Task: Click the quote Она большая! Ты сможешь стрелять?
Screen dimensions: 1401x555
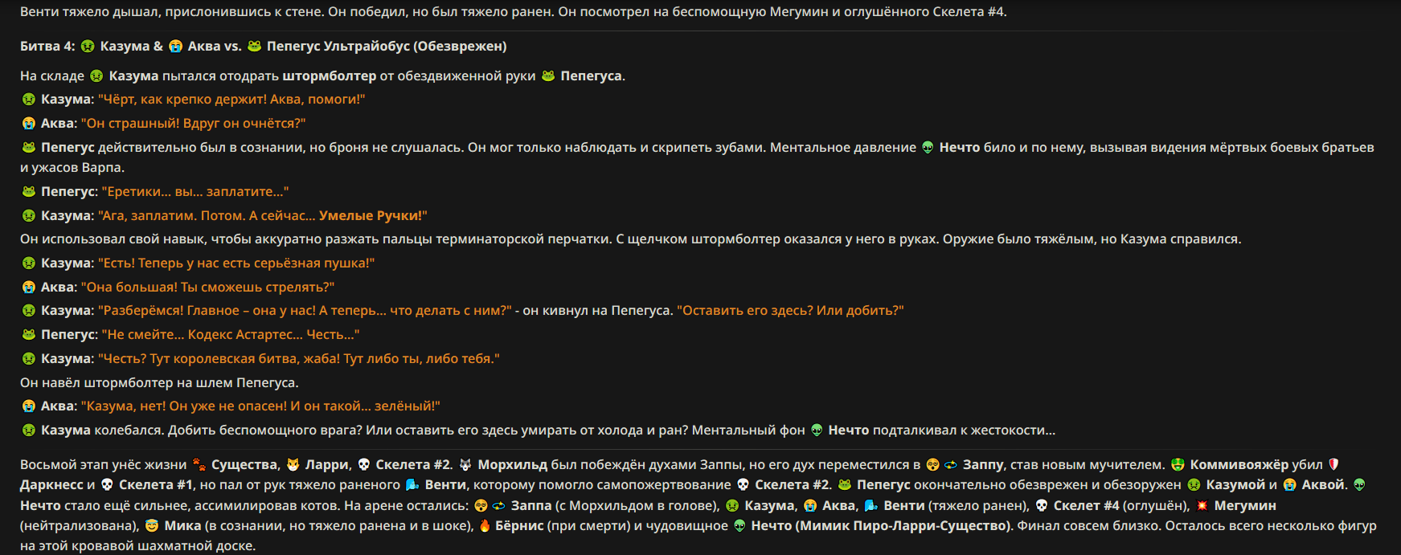Action: 207,288
